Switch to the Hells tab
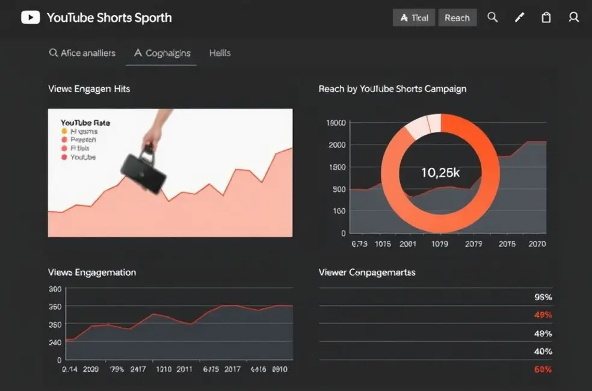 (220, 53)
